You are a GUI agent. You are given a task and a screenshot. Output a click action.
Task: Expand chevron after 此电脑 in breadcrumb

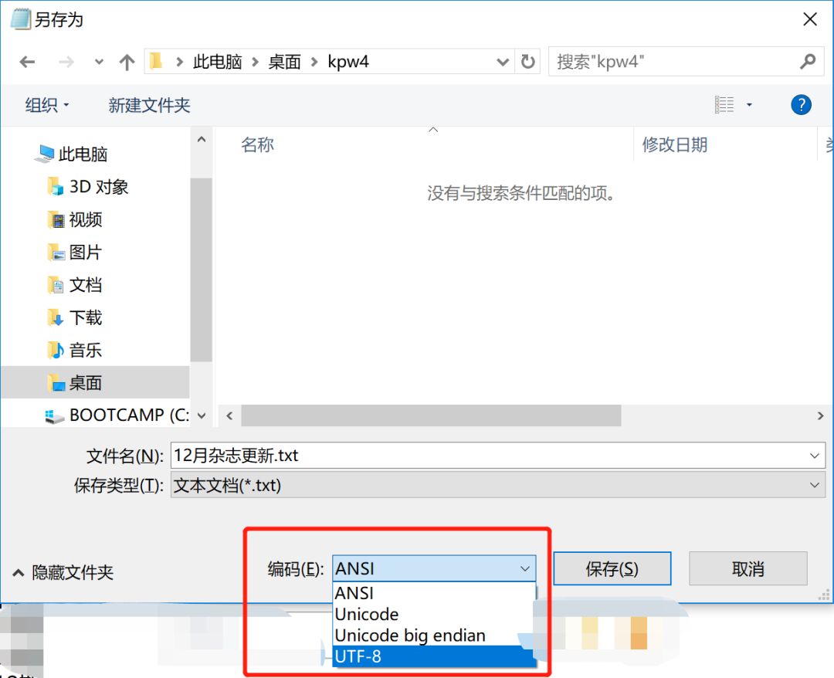pos(256,63)
